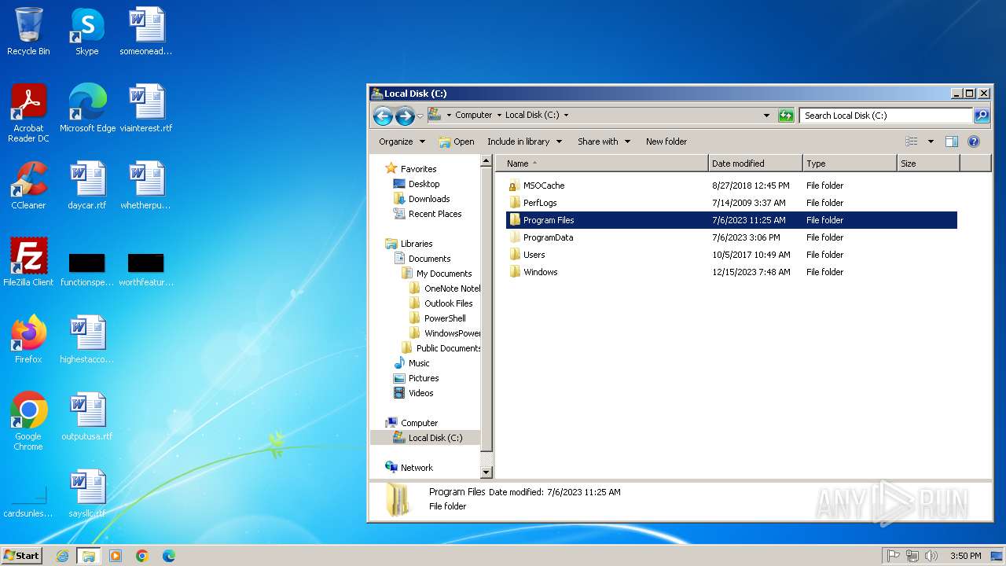Select the Google Chrome desktop shortcut

coord(28,421)
